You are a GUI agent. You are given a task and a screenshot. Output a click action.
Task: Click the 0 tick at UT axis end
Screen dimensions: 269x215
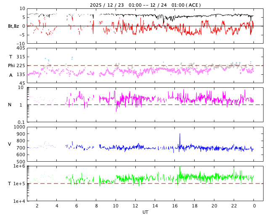point(254,206)
